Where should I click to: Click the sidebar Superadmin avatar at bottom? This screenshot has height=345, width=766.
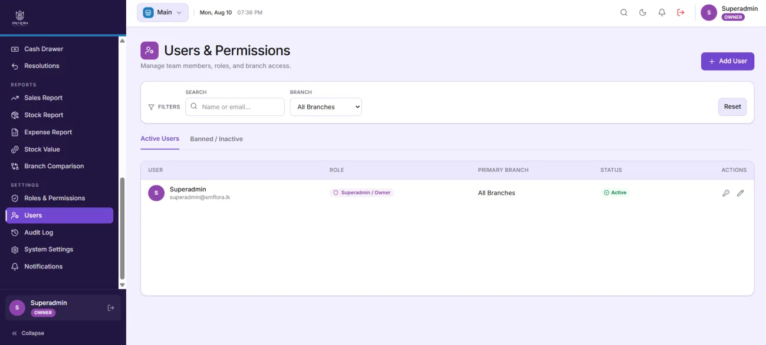pyautogui.click(x=17, y=308)
